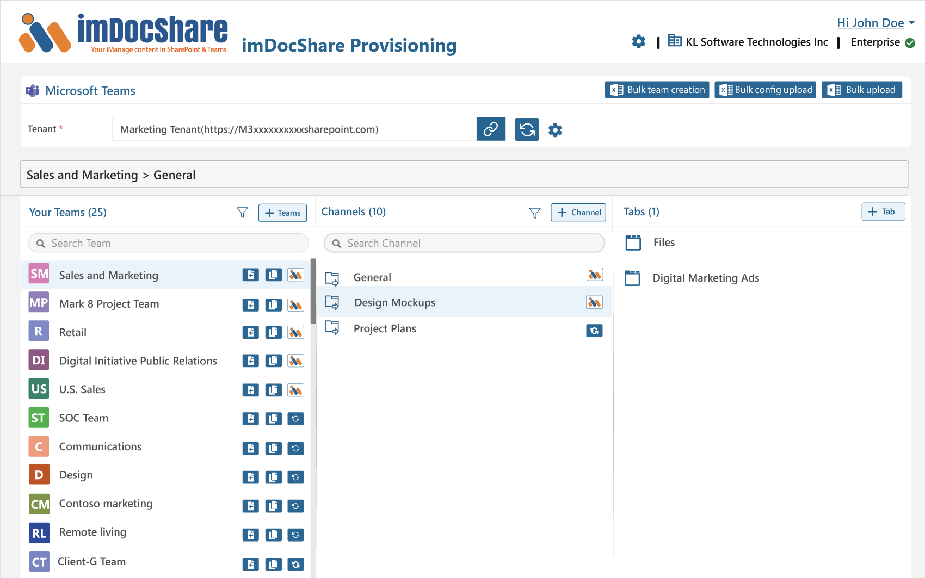The image size is (925, 578).
Task: Filter the Your Teams list
Action: (x=242, y=213)
